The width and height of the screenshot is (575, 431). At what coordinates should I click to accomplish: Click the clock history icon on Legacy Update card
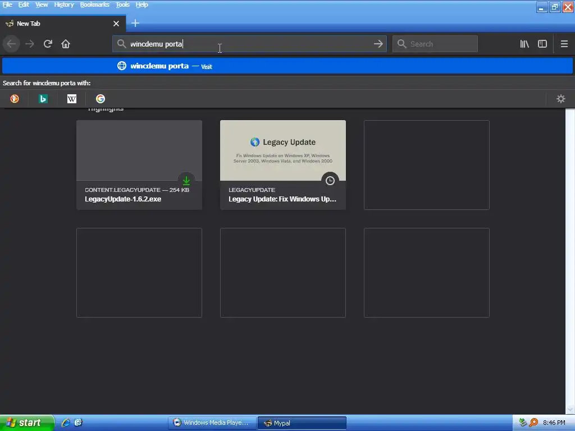tap(330, 180)
